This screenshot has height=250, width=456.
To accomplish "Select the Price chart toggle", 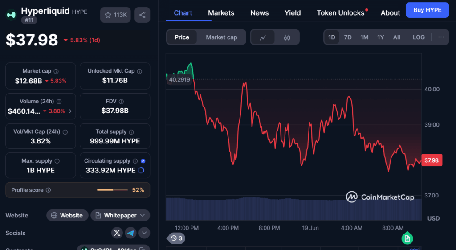I will (x=182, y=37).
